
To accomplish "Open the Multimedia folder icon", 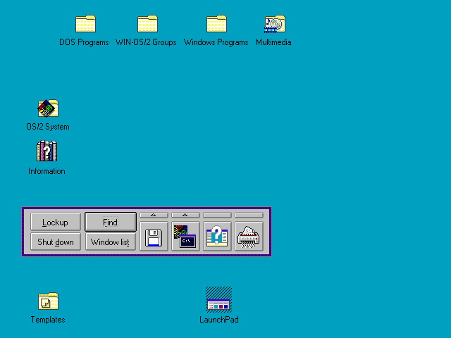I will (x=275, y=24).
